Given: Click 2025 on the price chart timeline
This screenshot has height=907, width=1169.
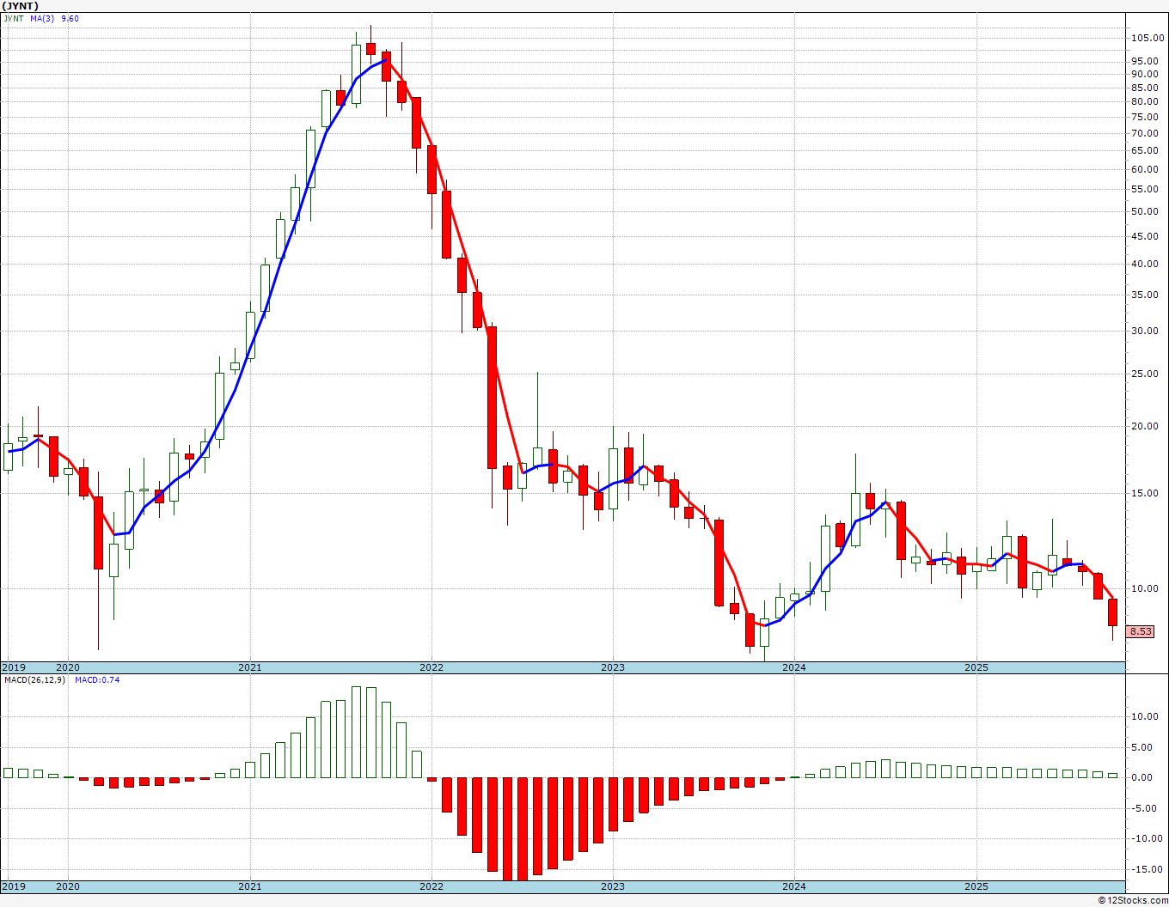Looking at the screenshot, I should point(976,667).
